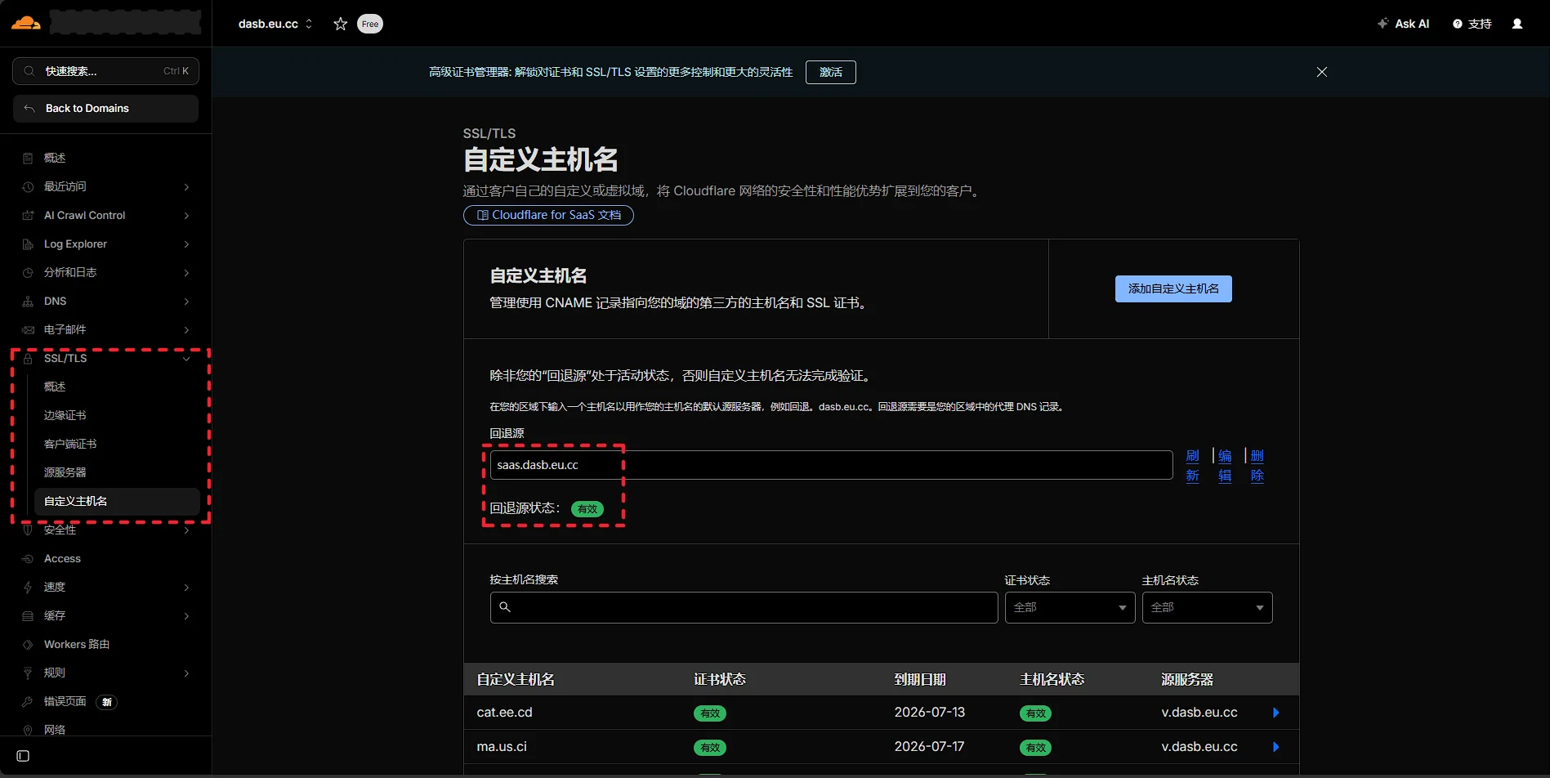Collapse the SSL/TLS section chevron
The image size is (1550, 778).
coord(186,358)
